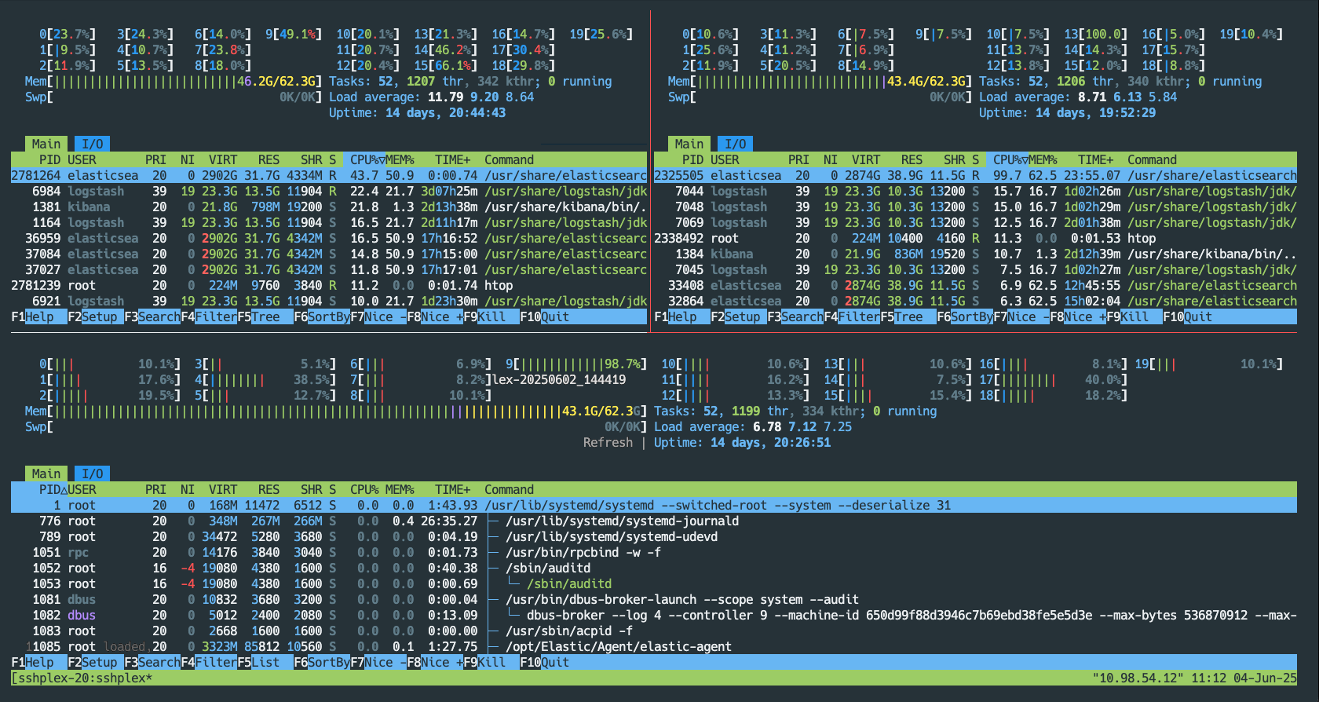Click Mem meter showing 43.1G/62.3G
This screenshot has width=1319, height=702.
click(x=336, y=411)
